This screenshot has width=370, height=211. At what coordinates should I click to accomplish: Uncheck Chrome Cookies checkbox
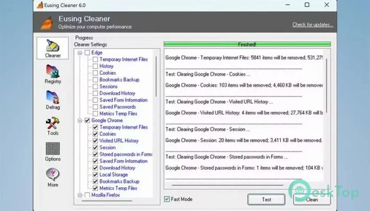click(95, 134)
